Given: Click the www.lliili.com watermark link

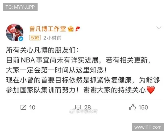Looking at the screenshot, I should tap(148, 127).
